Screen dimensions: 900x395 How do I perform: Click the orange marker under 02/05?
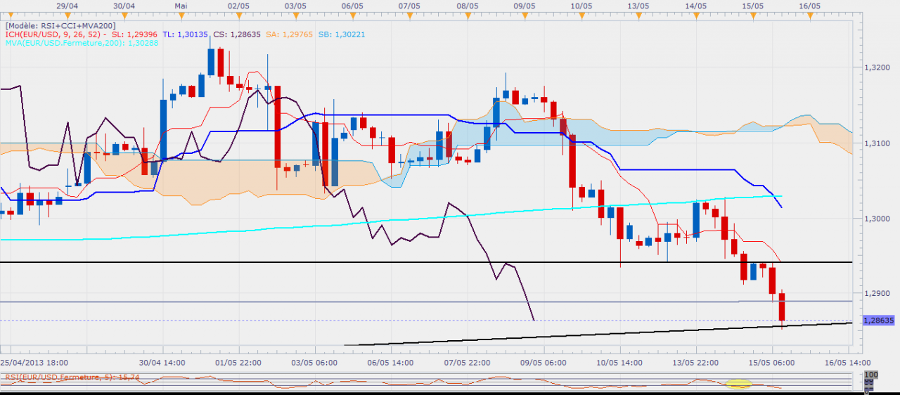(238, 15)
